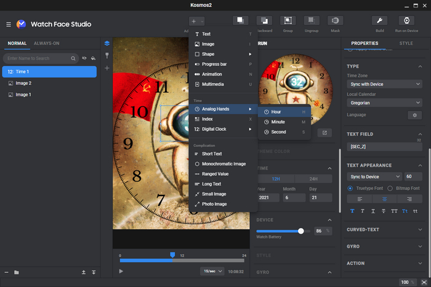431x287 pixels.
Task: Choose Hour from Analog Hands submenu
Action: [x=276, y=112]
